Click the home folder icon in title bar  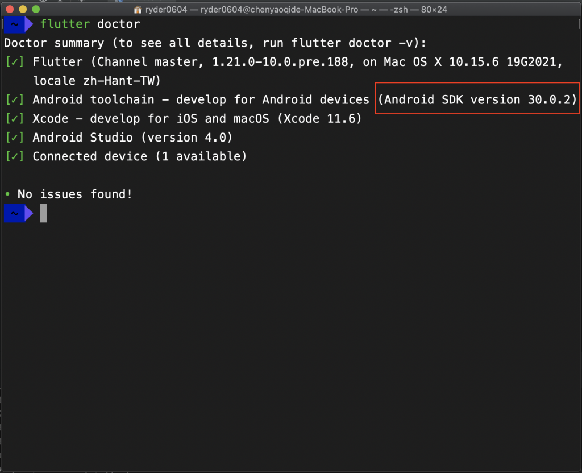click(x=138, y=9)
